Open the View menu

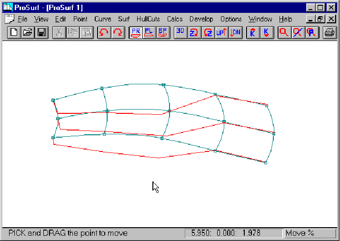[41, 19]
